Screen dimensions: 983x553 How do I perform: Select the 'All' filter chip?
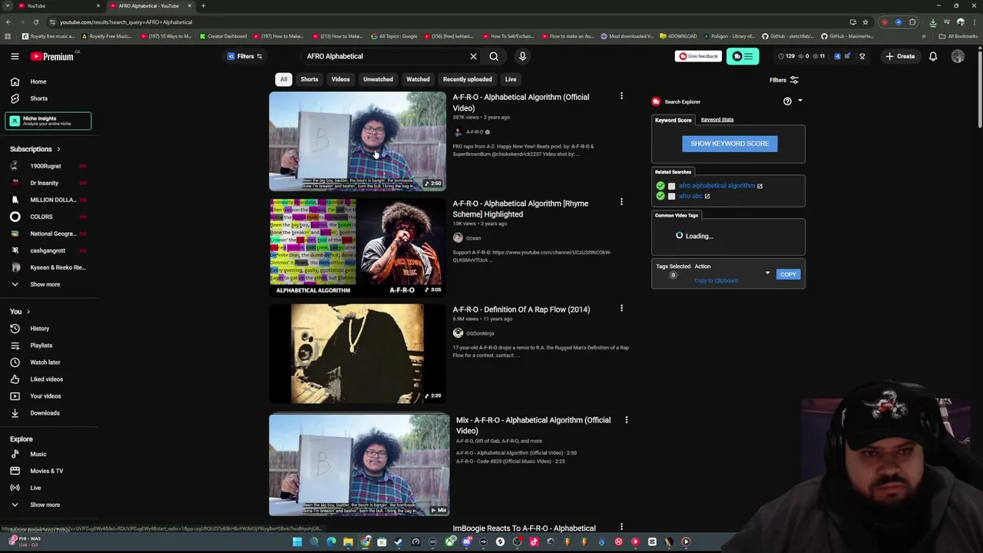283,79
